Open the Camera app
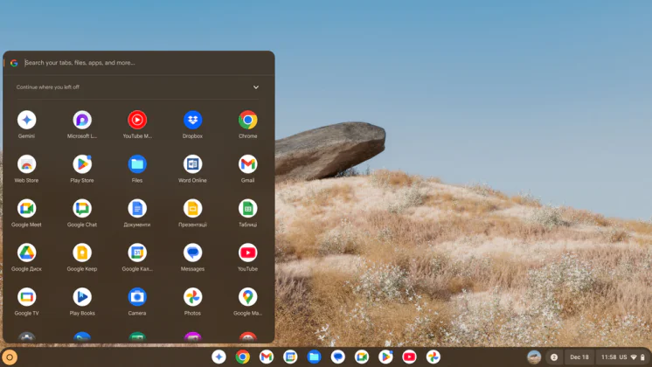 tap(137, 297)
